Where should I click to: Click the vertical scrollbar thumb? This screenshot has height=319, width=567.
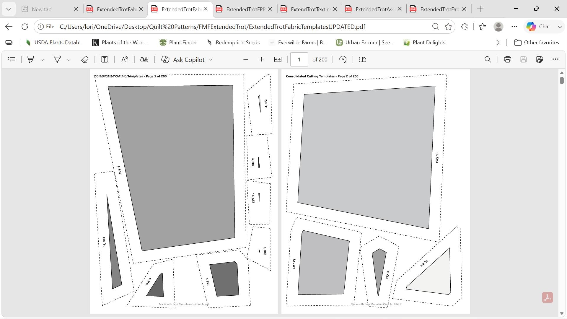(562, 80)
